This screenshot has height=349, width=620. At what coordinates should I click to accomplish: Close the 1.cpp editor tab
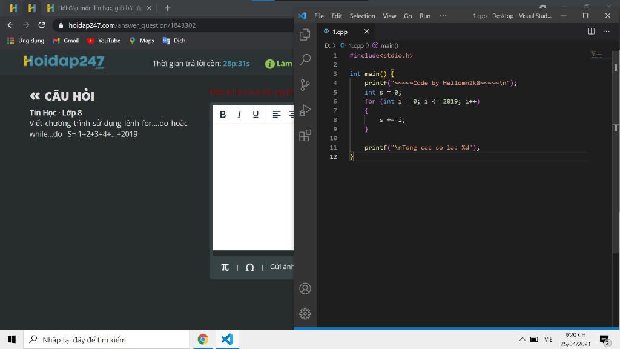pos(366,32)
